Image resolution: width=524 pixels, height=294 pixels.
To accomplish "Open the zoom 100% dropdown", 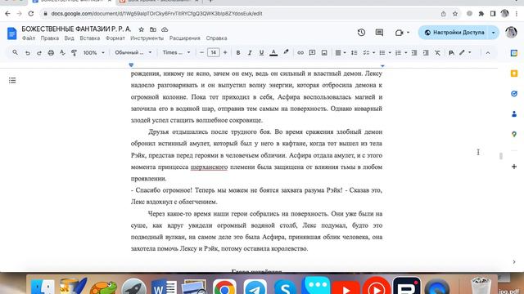I will tap(93, 52).
